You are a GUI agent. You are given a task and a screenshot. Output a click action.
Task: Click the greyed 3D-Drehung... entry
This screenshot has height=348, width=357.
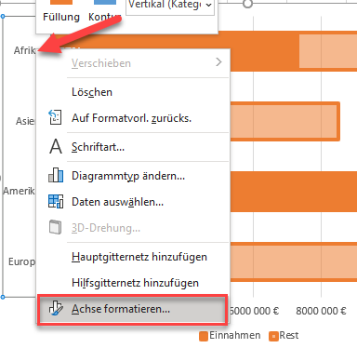(106, 228)
